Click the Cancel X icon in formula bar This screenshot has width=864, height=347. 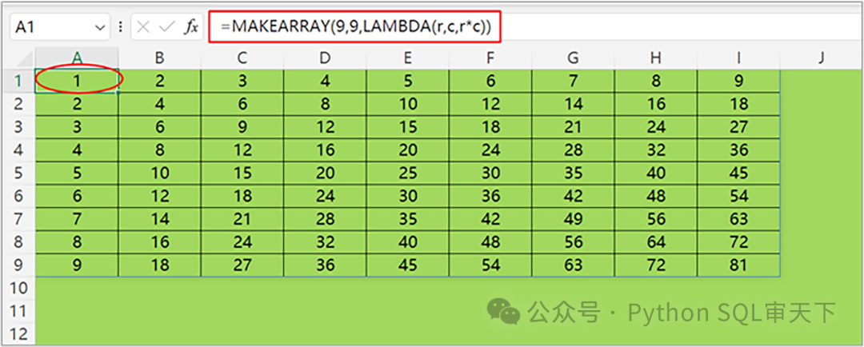[143, 27]
